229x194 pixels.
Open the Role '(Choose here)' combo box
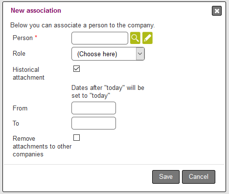[x=108, y=54]
